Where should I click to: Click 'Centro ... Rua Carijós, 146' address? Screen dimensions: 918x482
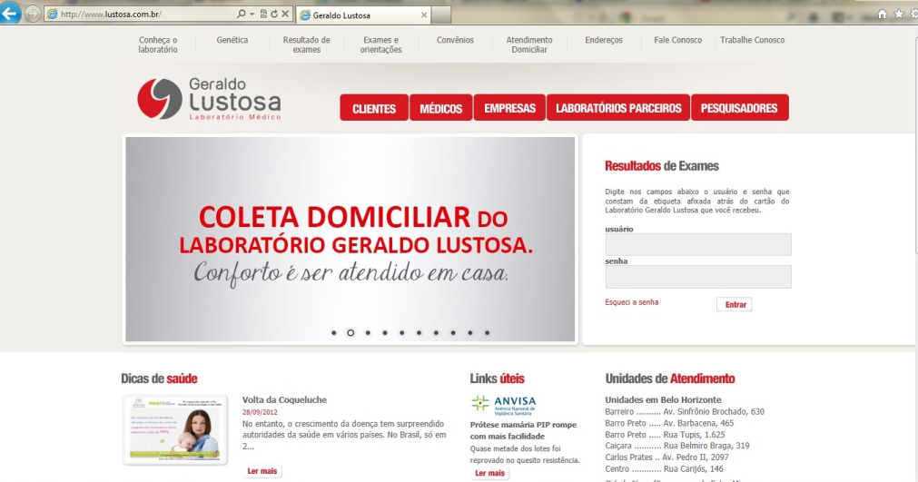pyautogui.click(x=664, y=468)
